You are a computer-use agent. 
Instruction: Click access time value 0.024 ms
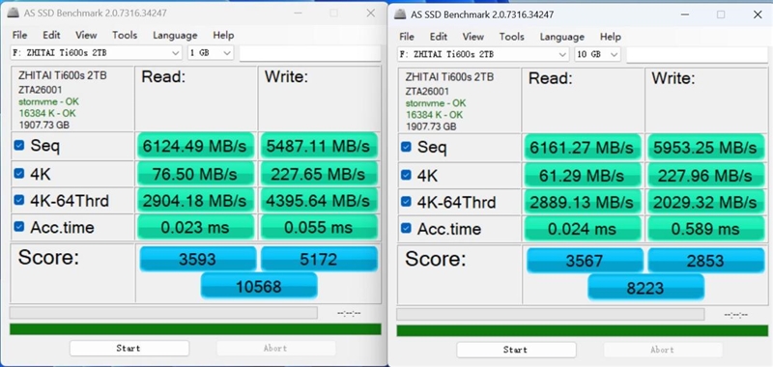[583, 228]
